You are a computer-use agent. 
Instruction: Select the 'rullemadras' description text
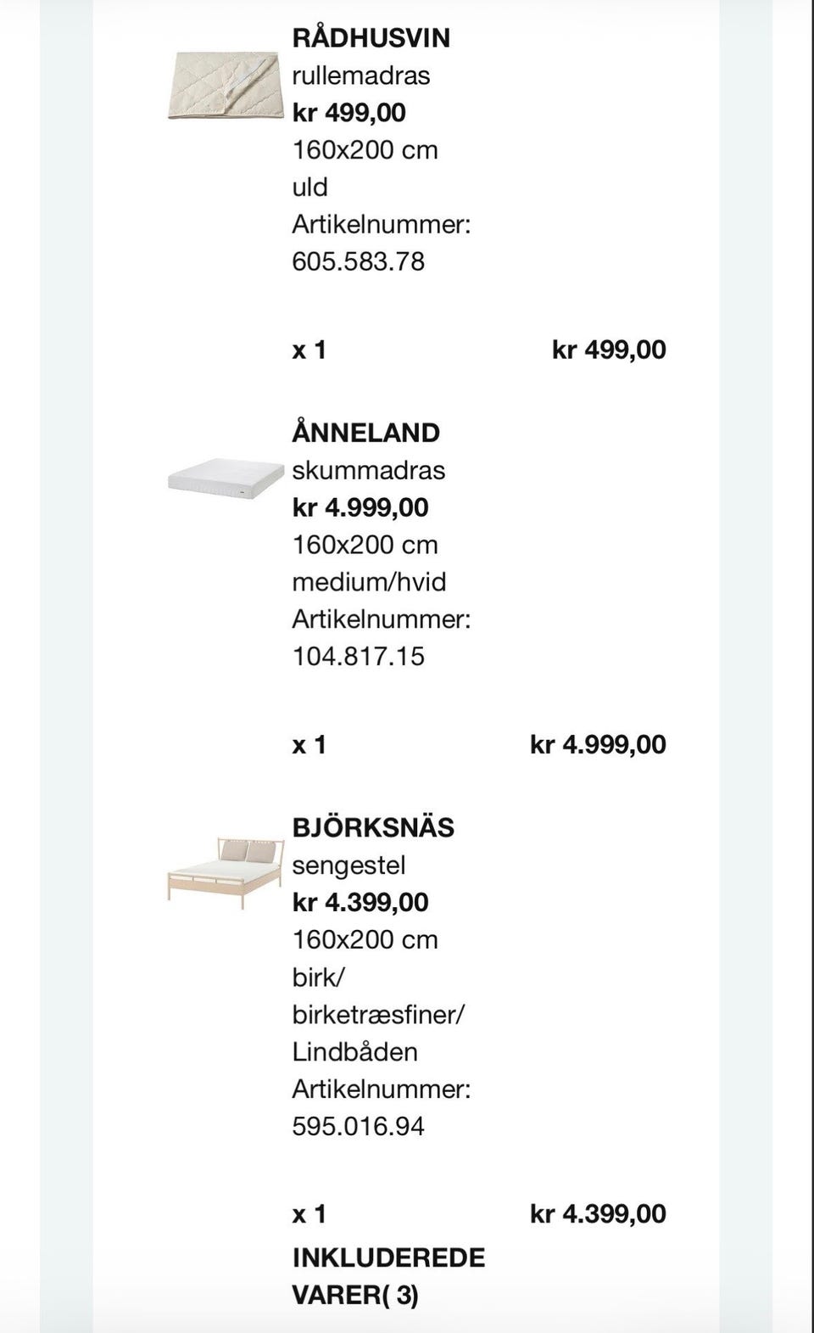click(360, 75)
